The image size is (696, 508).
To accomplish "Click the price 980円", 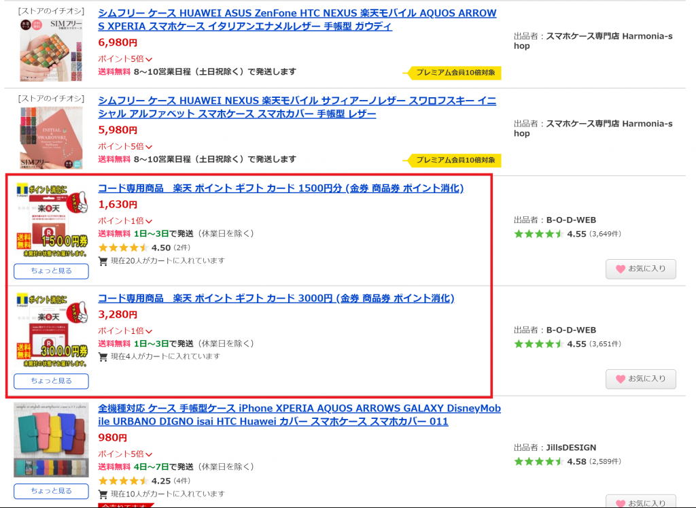I will click(113, 438).
